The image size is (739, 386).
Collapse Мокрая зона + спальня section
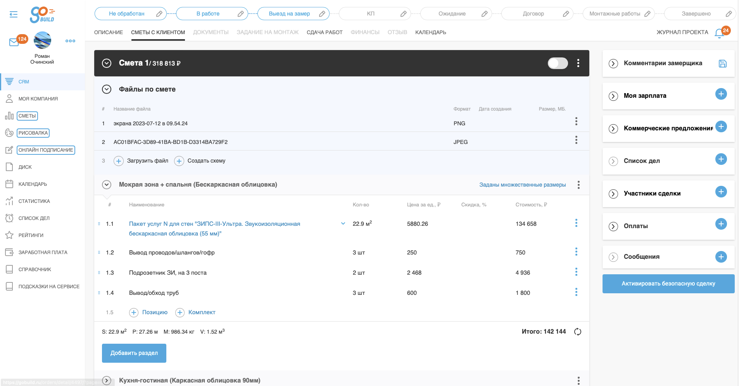tap(107, 185)
